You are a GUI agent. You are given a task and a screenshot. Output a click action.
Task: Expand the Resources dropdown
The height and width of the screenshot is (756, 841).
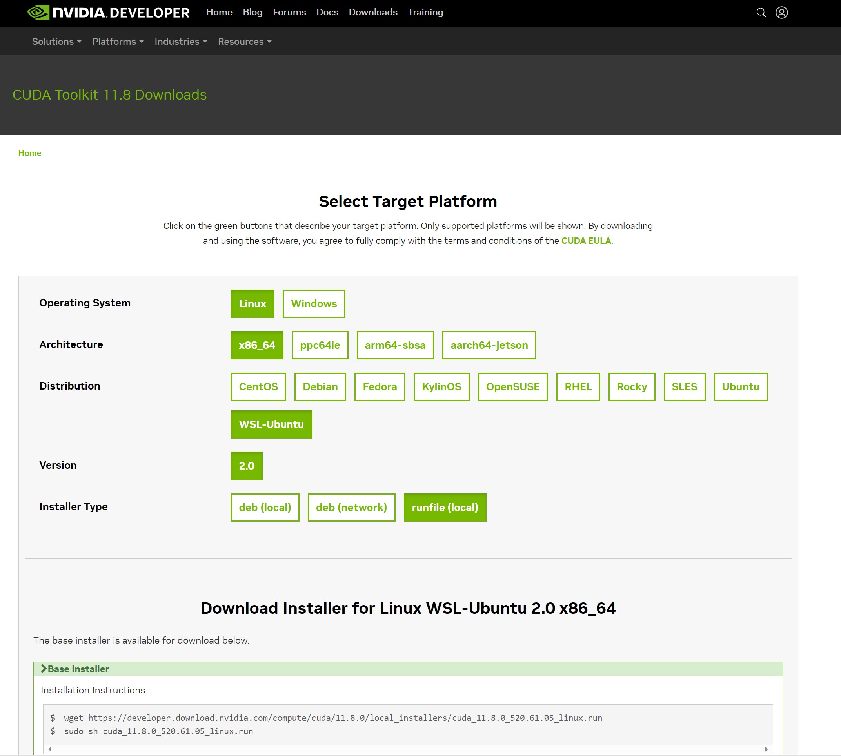pos(245,42)
